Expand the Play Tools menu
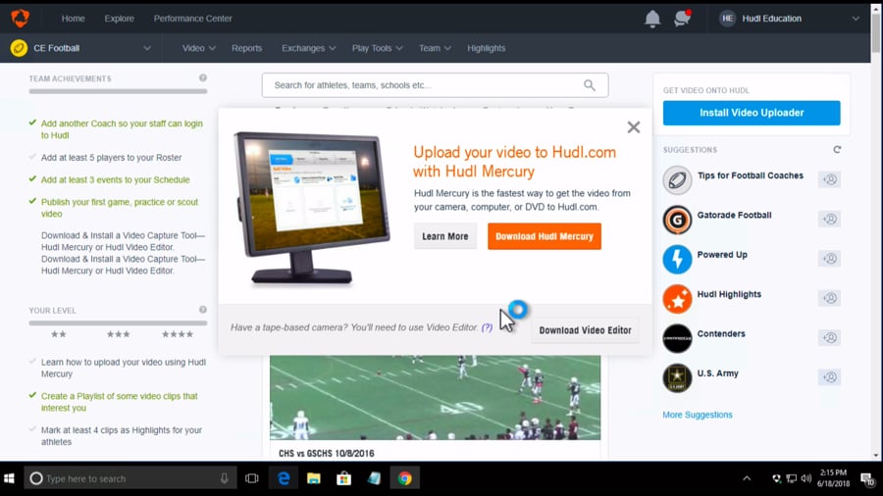 (378, 48)
